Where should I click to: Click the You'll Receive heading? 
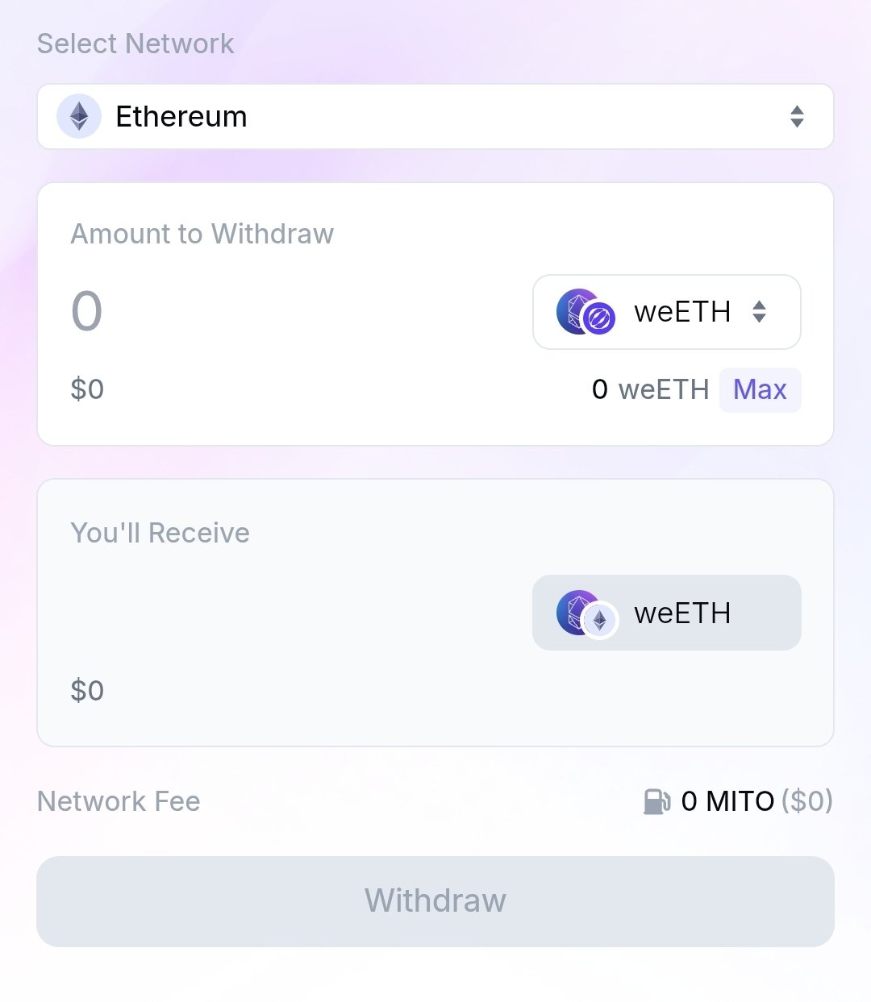tap(160, 533)
